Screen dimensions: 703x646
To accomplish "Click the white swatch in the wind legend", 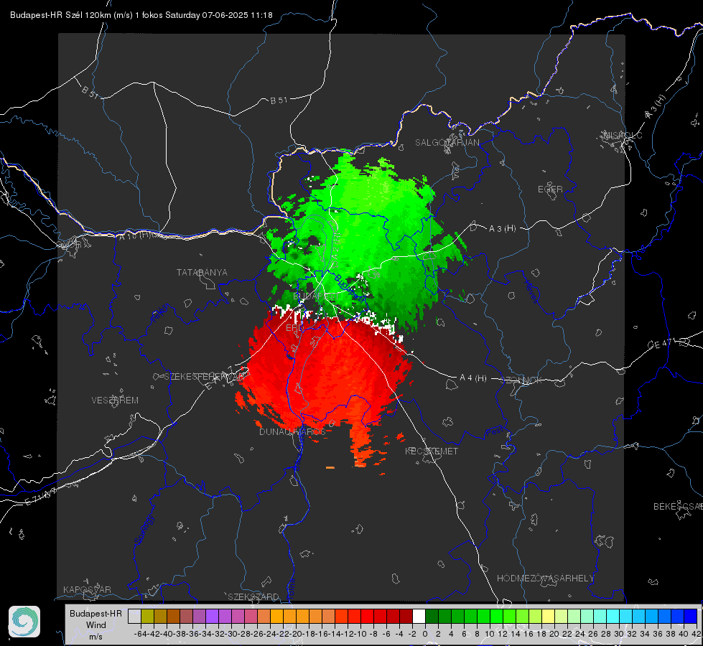I will tap(419, 616).
